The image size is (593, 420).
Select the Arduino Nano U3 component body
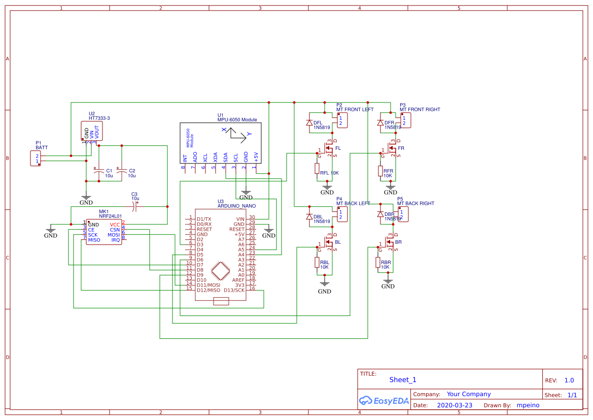(x=221, y=255)
